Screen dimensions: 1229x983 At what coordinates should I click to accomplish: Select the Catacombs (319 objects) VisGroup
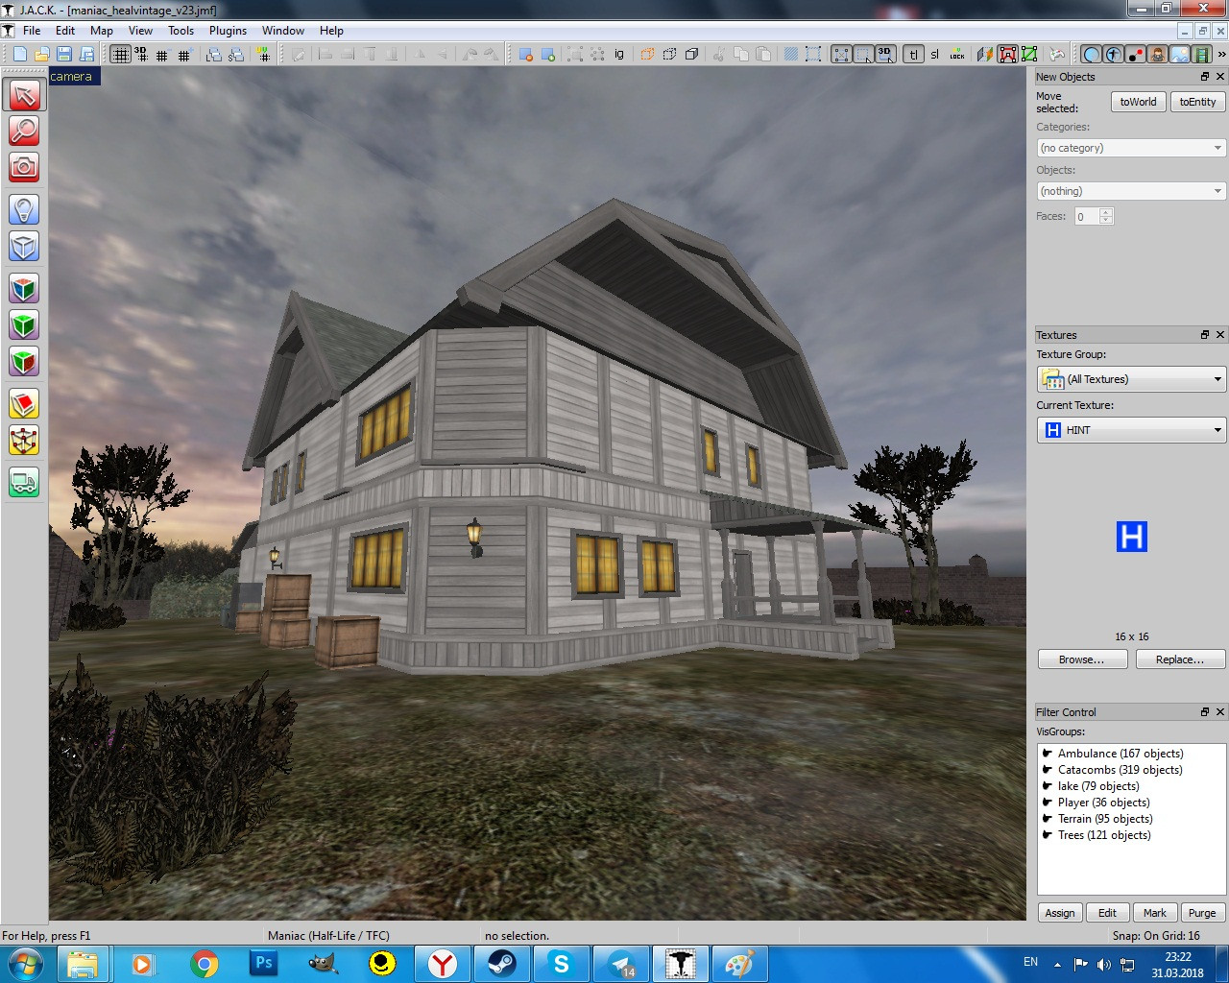tap(1120, 770)
